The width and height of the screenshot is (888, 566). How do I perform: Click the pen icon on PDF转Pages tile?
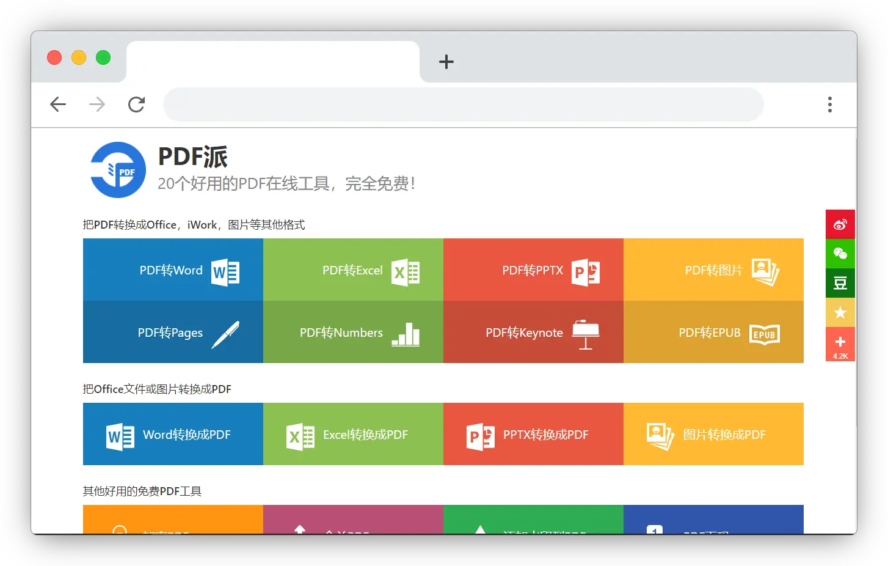(225, 334)
